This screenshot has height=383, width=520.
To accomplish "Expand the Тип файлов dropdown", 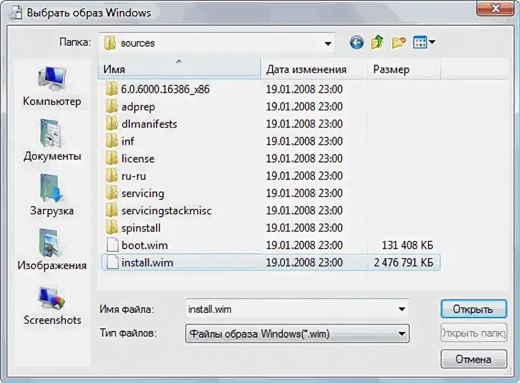I will tap(402, 334).
